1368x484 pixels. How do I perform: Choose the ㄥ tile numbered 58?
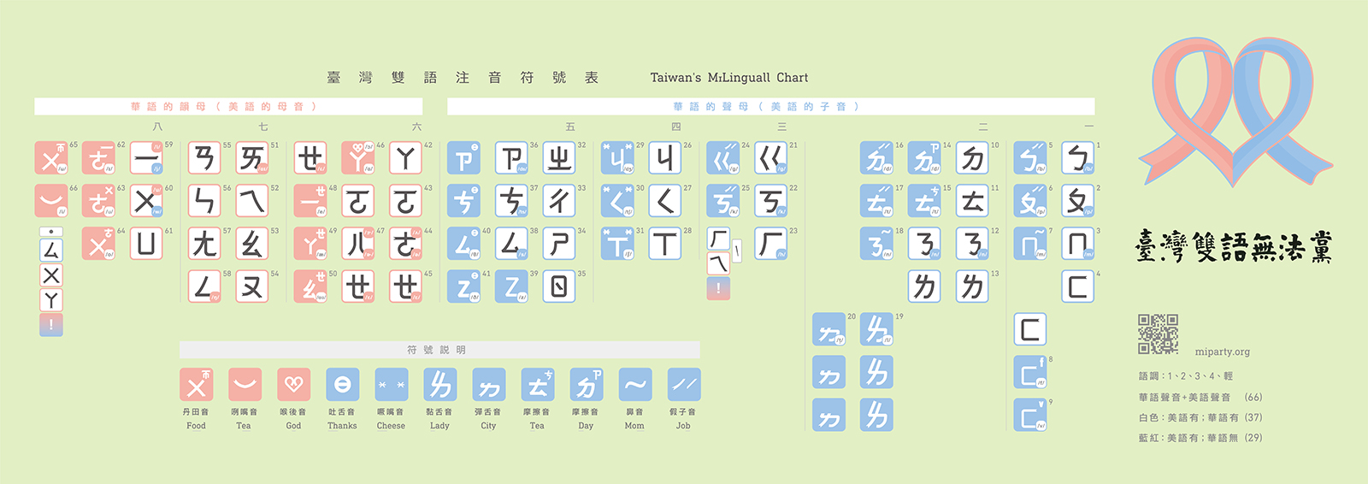click(x=204, y=286)
